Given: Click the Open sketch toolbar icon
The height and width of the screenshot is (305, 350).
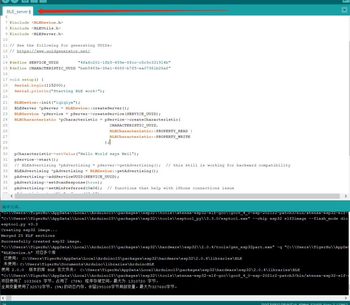Looking at the screenshot, I should click(34, 1).
